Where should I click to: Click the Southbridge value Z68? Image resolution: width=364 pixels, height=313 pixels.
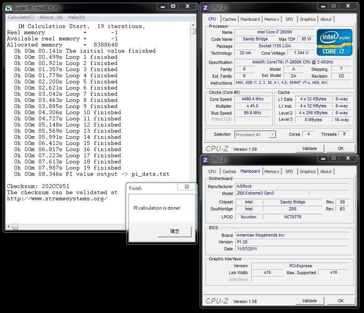[x=292, y=209]
